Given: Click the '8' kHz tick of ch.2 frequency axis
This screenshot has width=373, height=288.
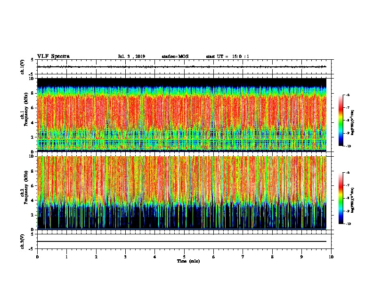Looking at the screenshot, I should 33,171.
